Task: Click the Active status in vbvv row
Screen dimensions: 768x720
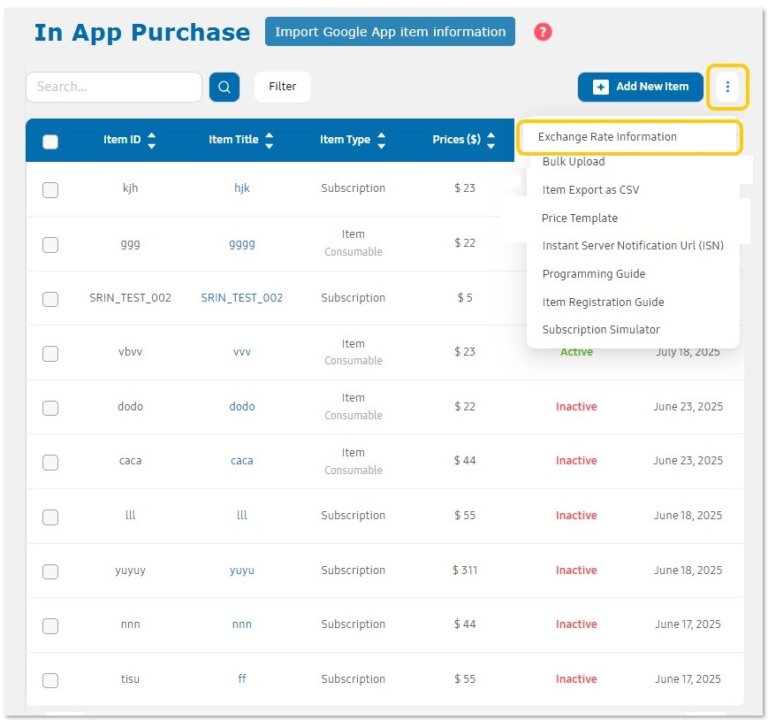Action: pyautogui.click(x=576, y=352)
